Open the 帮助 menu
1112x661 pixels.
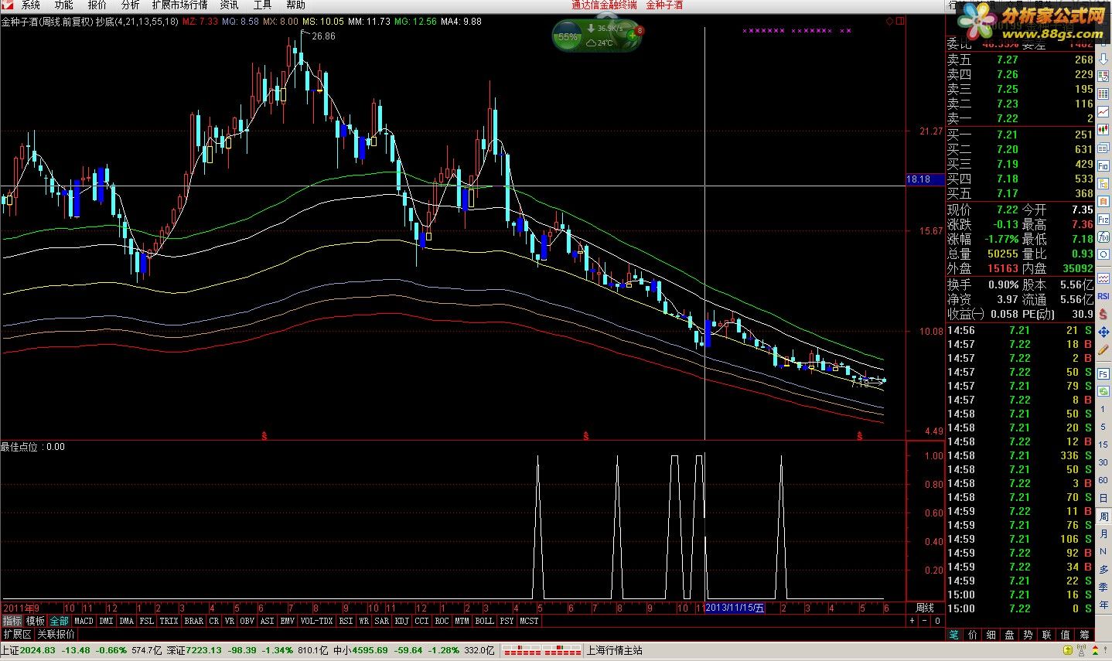point(295,5)
